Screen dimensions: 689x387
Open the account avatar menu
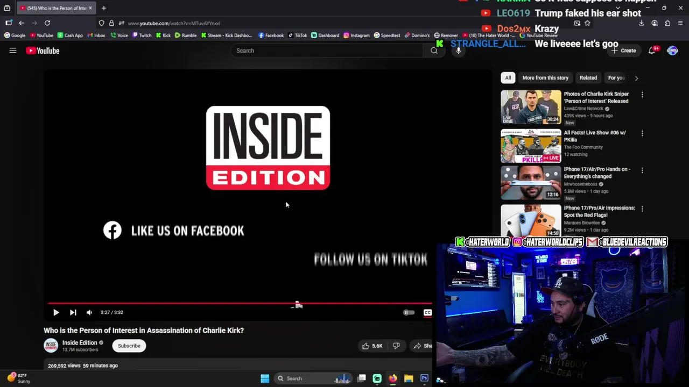point(672,51)
